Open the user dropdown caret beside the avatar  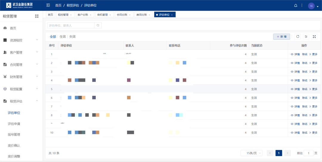318,6
